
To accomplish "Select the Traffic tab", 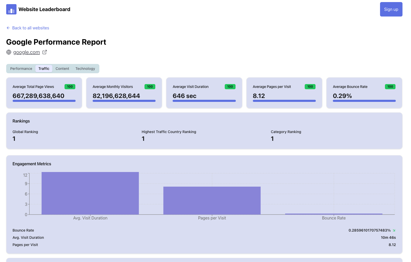I will 44,69.
